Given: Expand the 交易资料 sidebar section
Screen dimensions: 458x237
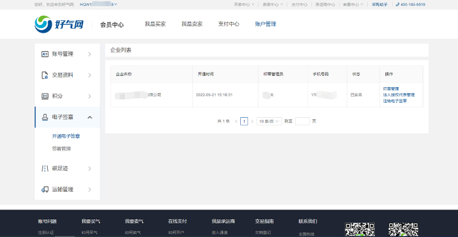Looking at the screenshot, I should pos(90,75).
